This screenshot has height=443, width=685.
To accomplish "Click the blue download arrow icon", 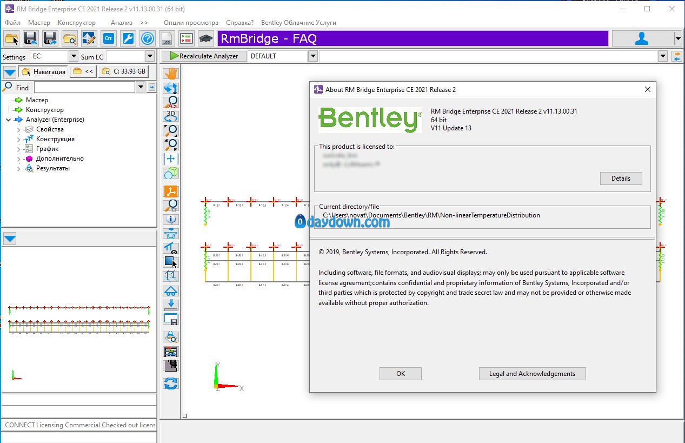I will (171, 305).
